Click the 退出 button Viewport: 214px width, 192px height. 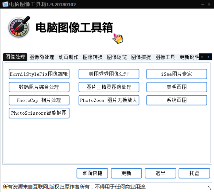pyautogui.click(x=160, y=173)
